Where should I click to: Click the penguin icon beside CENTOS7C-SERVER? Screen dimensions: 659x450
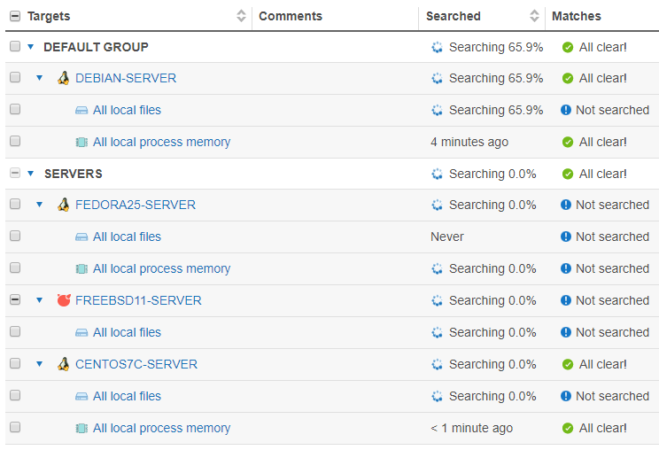click(x=63, y=364)
